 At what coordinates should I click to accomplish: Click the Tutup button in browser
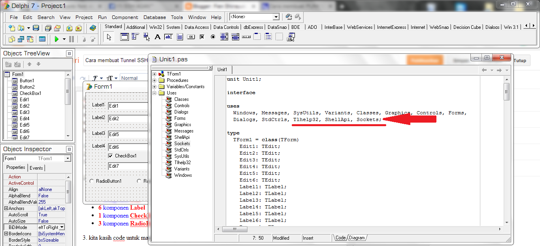(x=520, y=61)
